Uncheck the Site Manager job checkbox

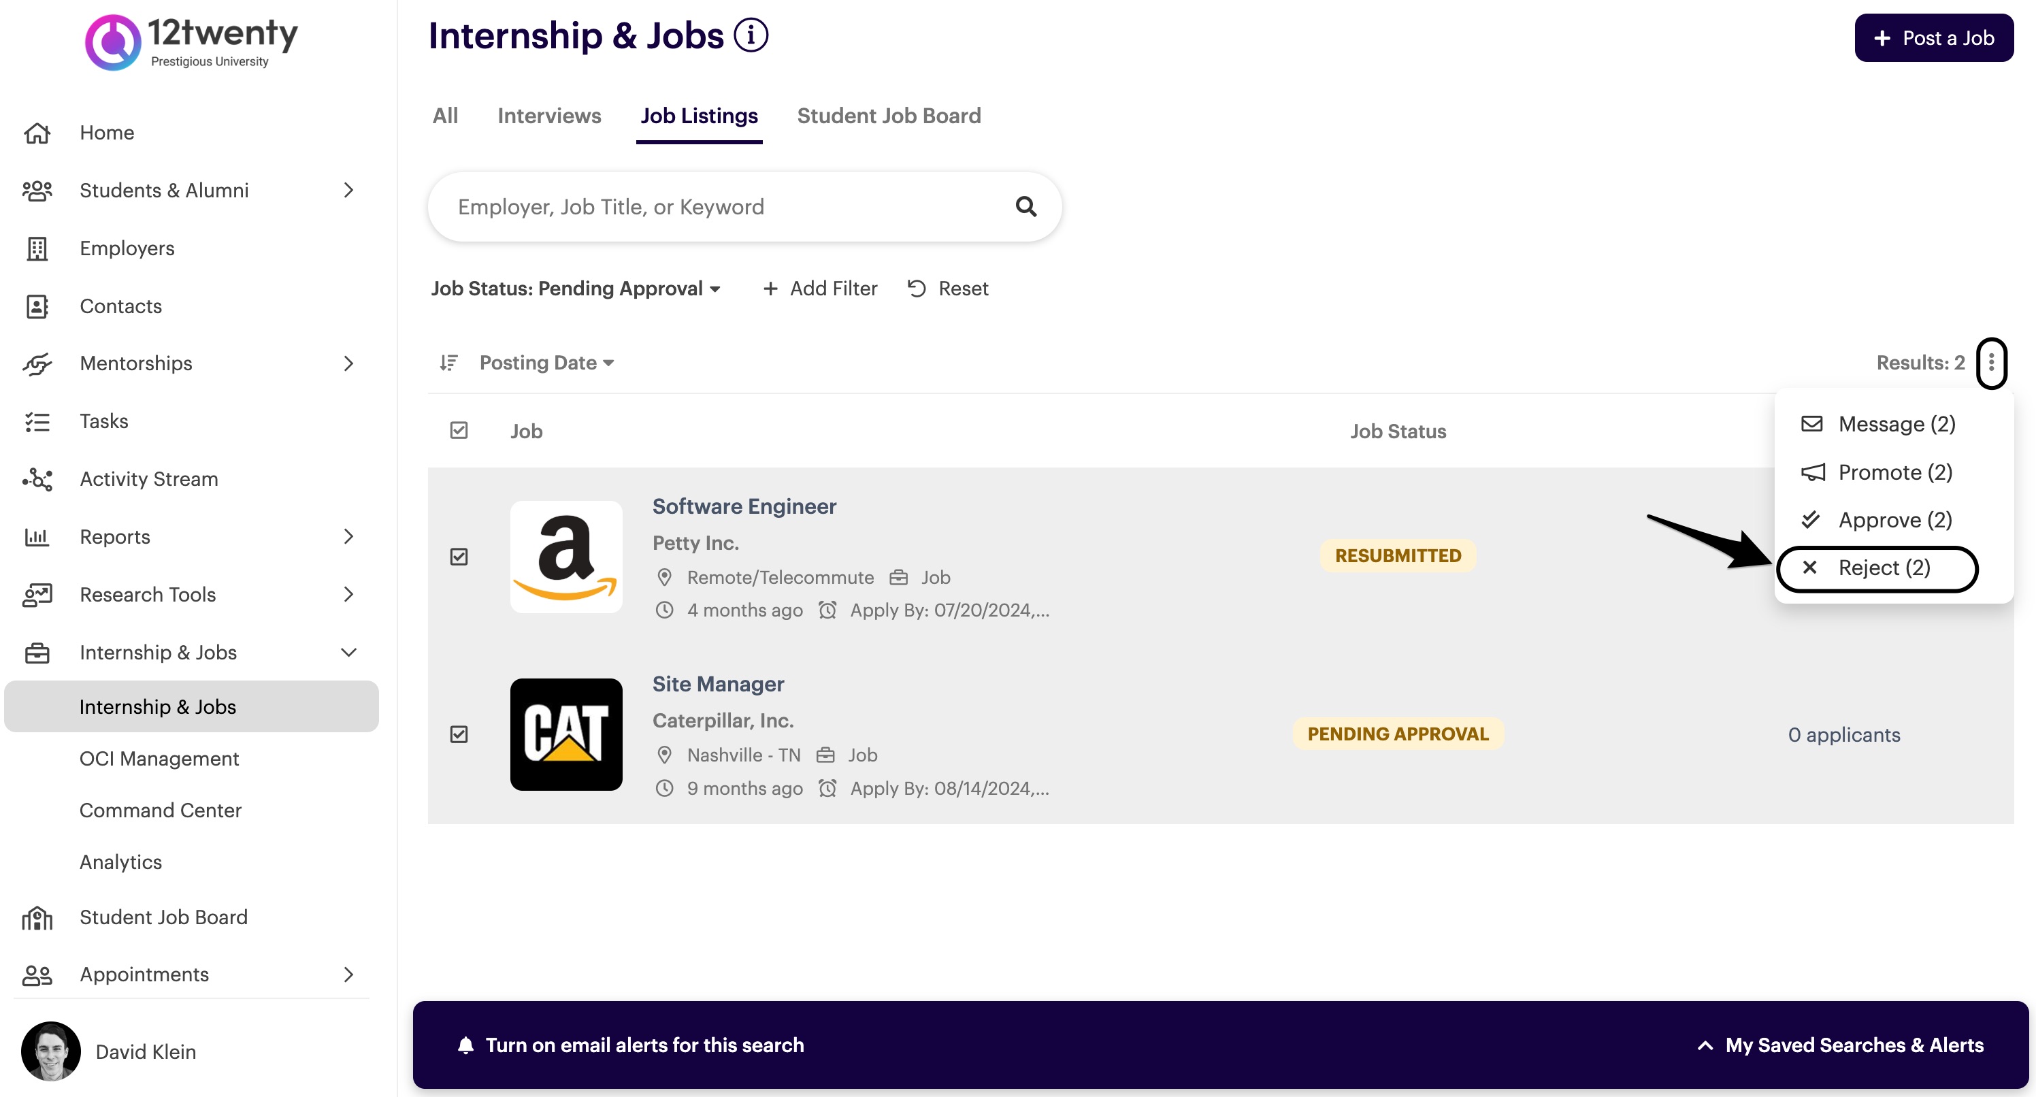(459, 734)
